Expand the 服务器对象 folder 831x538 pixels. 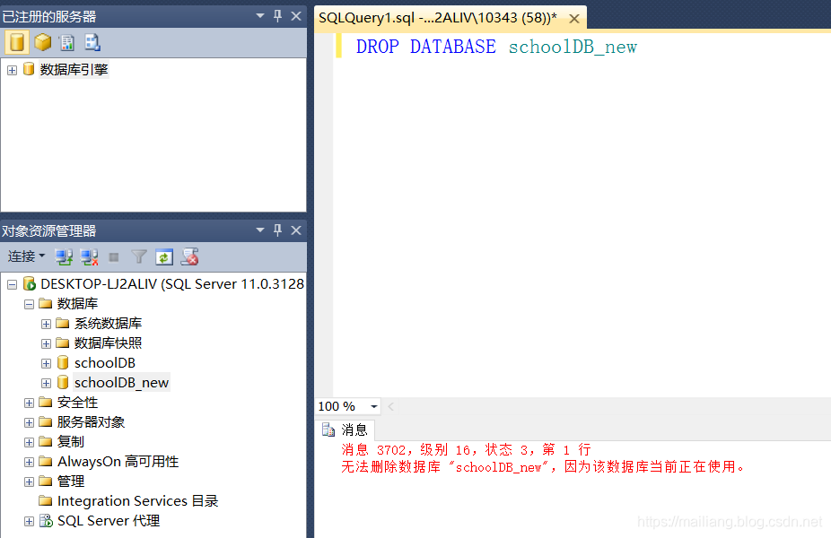[29, 422]
